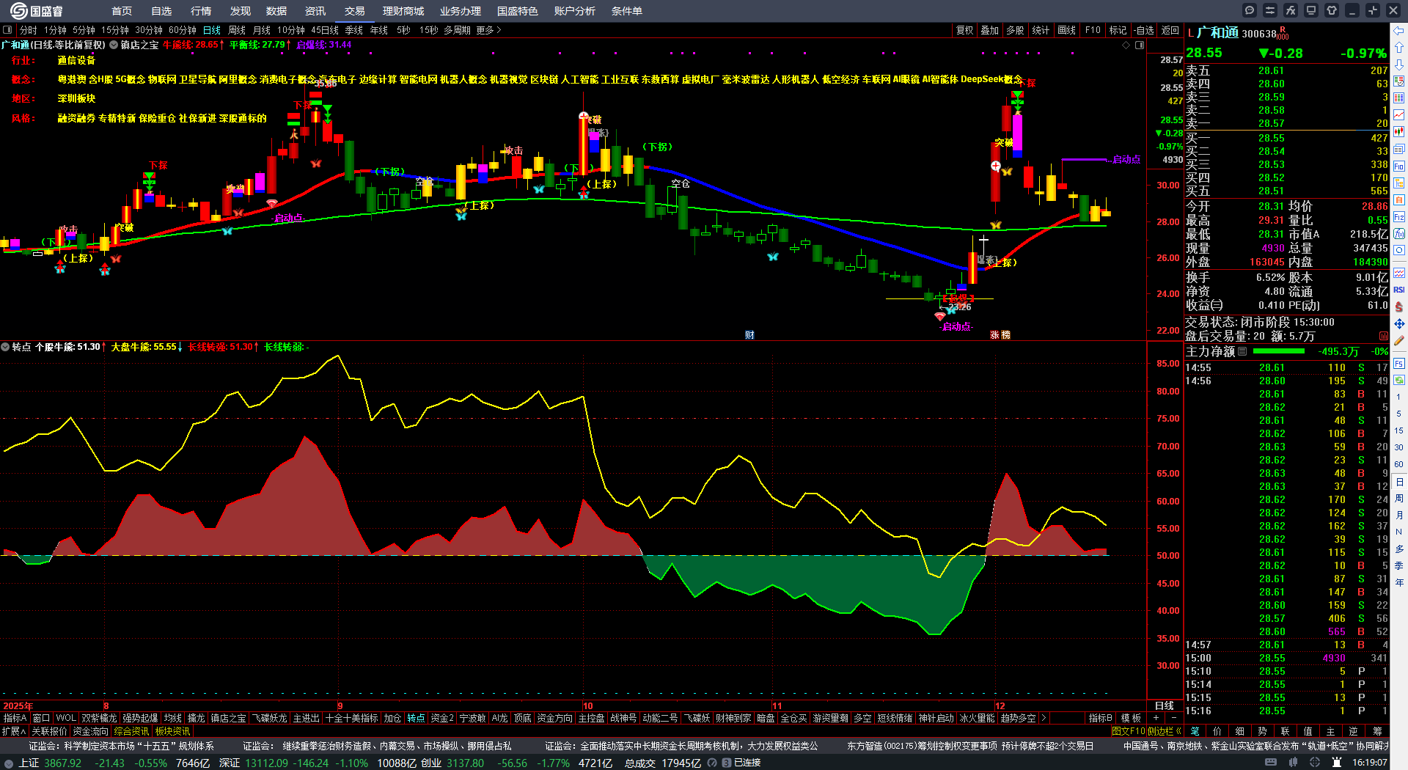Switch to the line chart sidebar icon
Image resolution: width=1408 pixels, height=770 pixels.
tap(1399, 115)
